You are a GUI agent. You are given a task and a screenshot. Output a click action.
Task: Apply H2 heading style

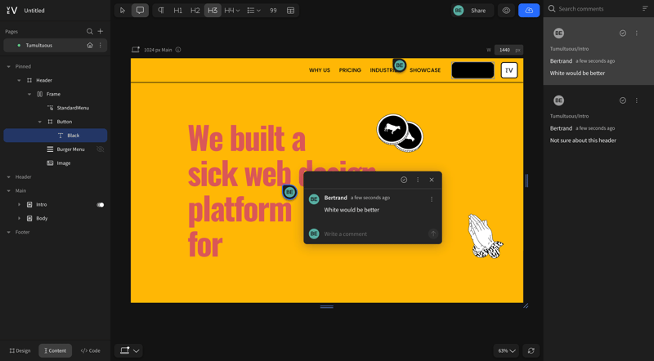195,11
